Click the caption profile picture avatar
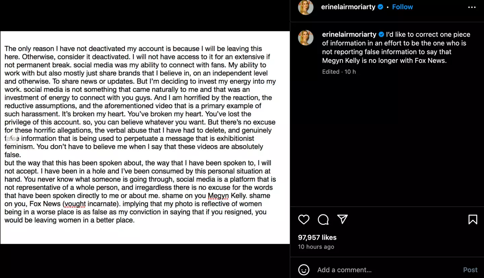The width and height of the screenshot is (484, 278). point(306,37)
